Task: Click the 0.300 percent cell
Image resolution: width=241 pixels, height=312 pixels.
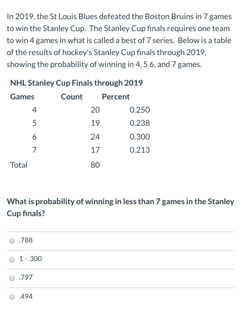Action: (140, 137)
